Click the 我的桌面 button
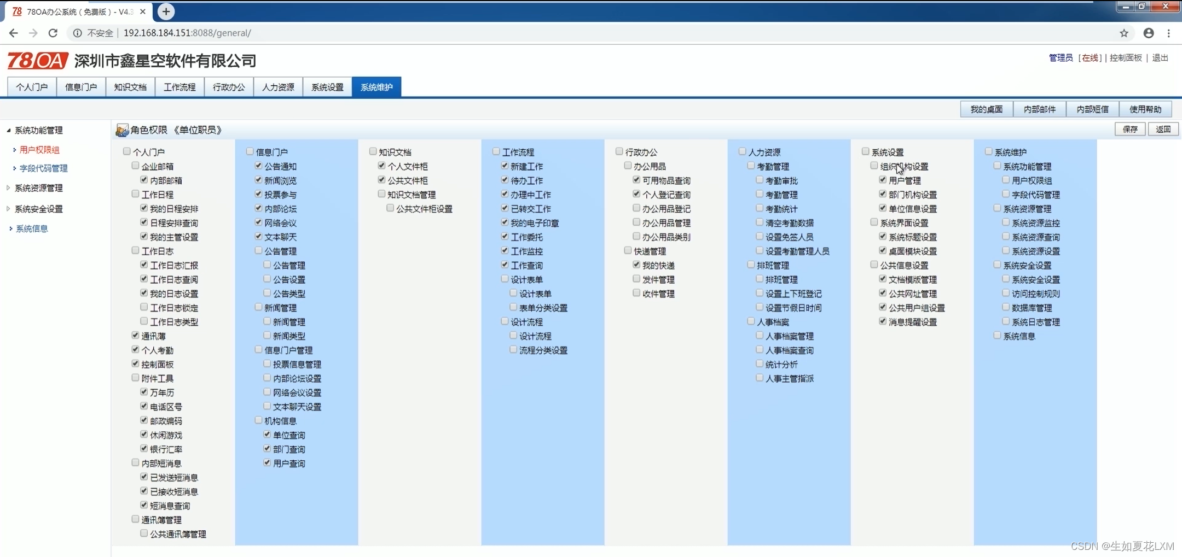 point(987,109)
